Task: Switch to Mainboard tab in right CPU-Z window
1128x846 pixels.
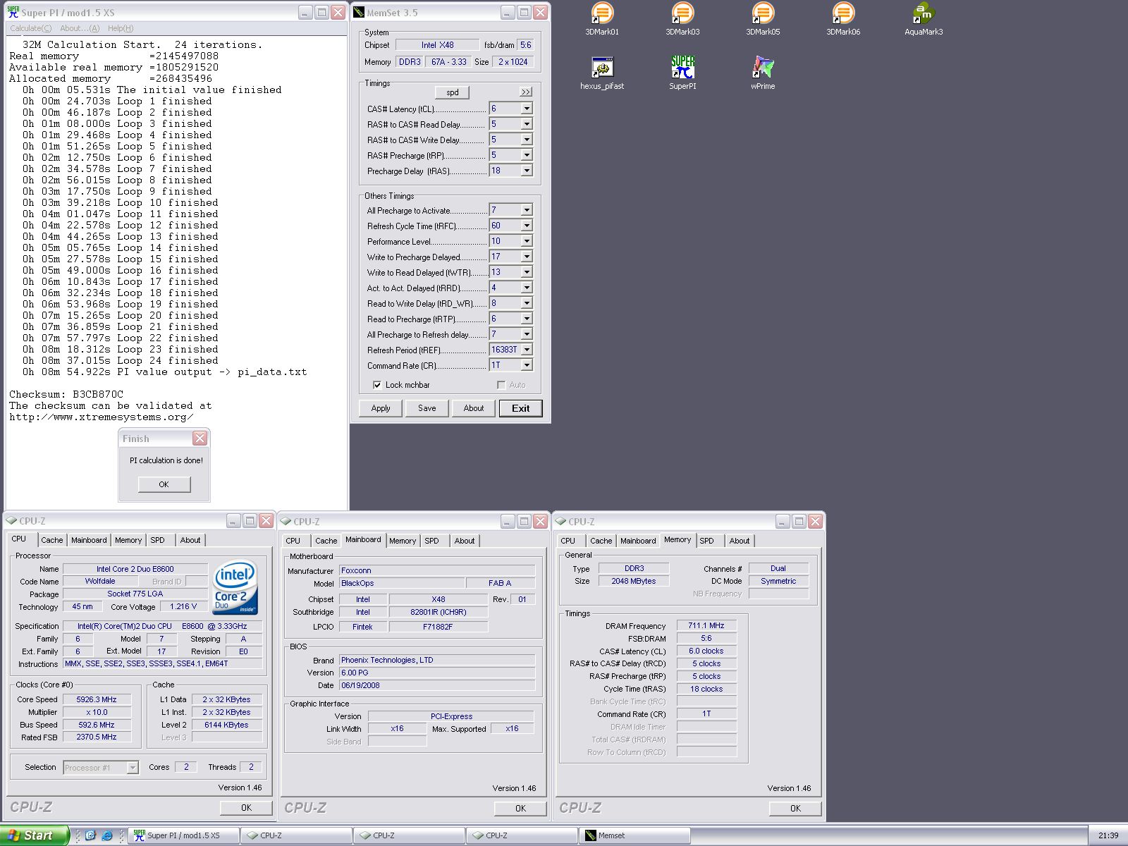Action: click(x=638, y=541)
